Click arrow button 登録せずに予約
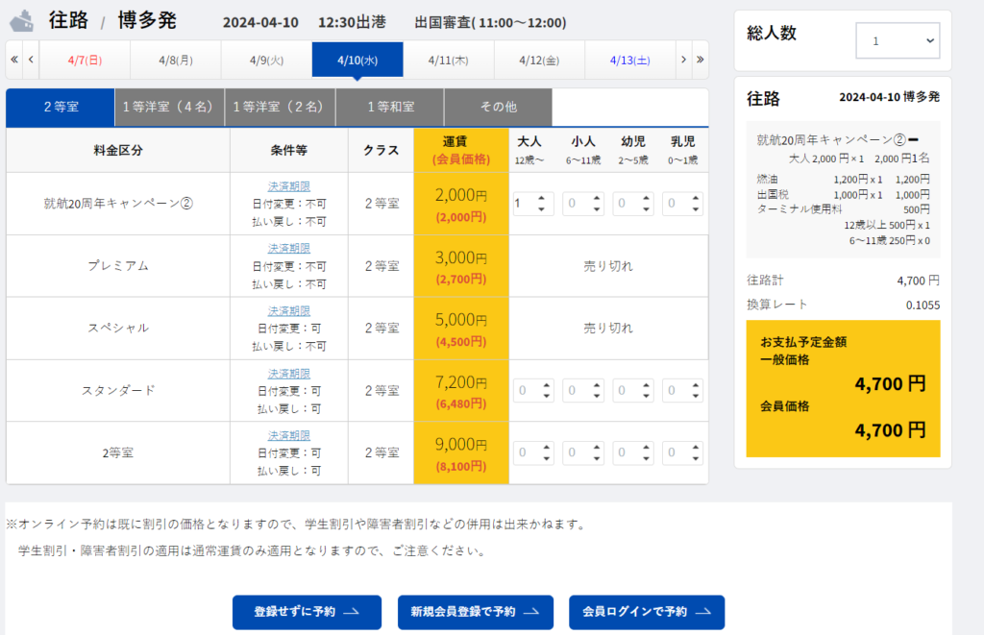The height and width of the screenshot is (635, 984). (307, 612)
